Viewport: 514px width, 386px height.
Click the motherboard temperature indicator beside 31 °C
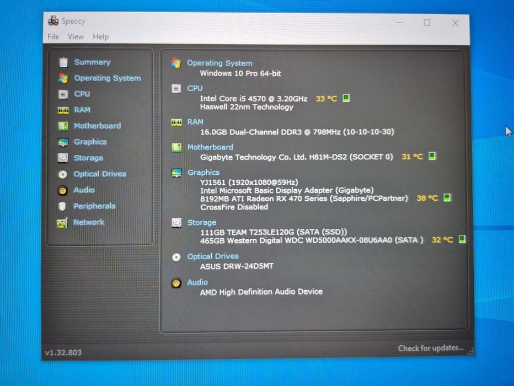[x=432, y=156]
